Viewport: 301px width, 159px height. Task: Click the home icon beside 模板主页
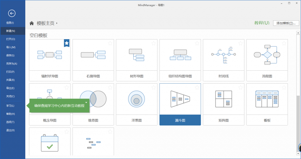tap(32, 23)
